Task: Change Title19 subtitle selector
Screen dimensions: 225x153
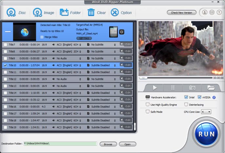Action: pos(115,127)
